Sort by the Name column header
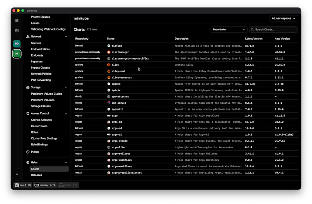Viewport: 312px width, 204px height. [111, 39]
